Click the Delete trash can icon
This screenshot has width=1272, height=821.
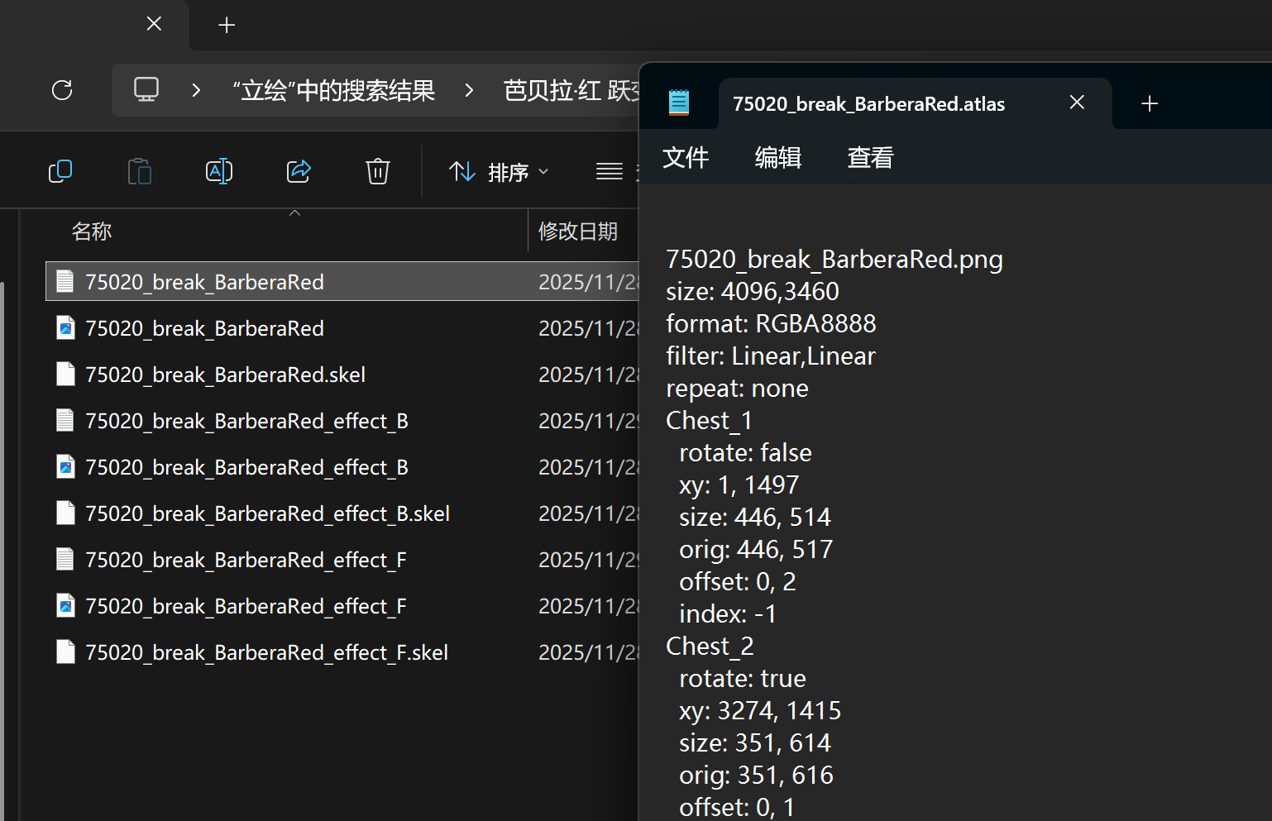point(378,171)
